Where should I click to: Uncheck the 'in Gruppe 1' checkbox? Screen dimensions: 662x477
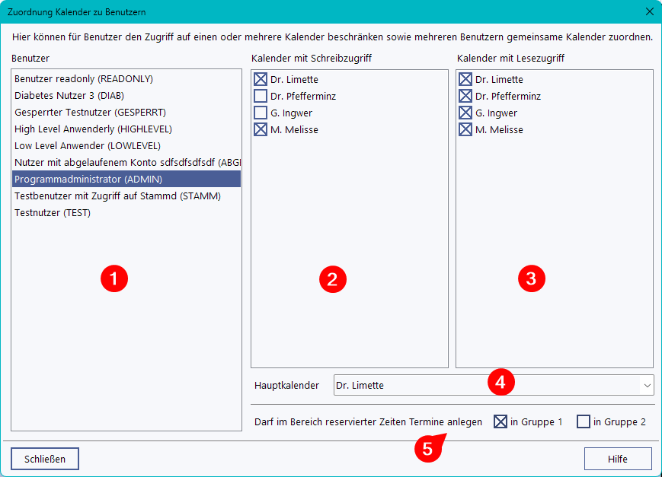(500, 421)
